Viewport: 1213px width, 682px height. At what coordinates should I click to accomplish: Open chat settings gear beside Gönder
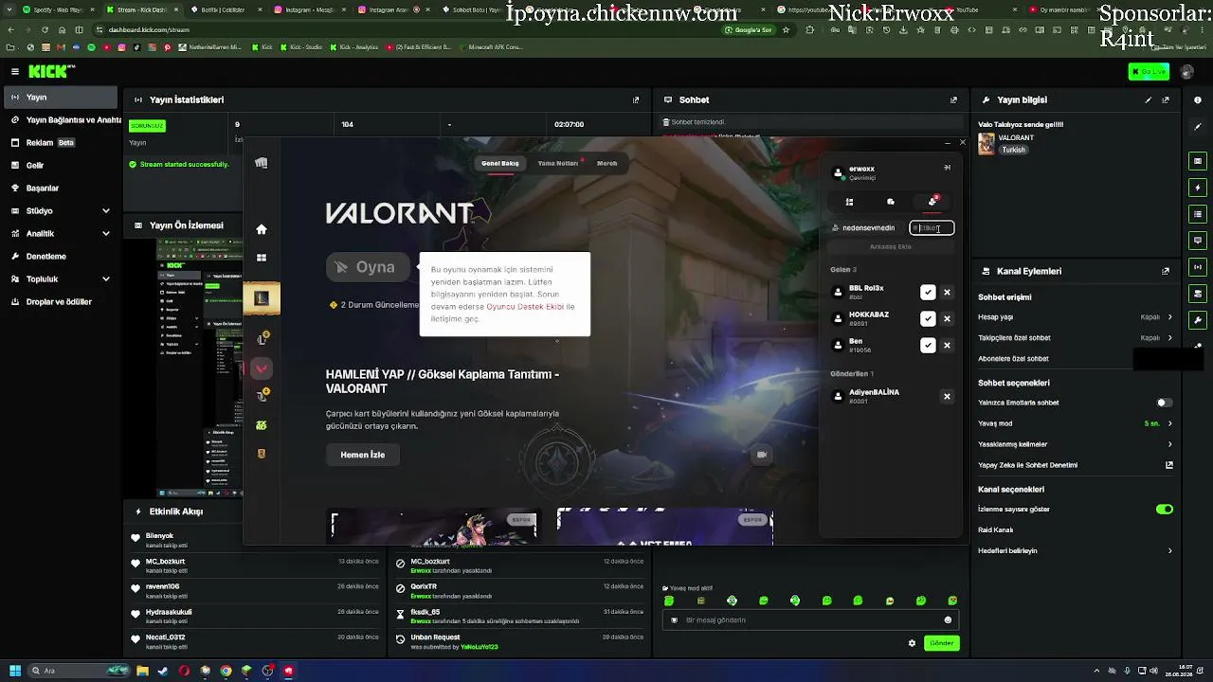pyautogui.click(x=912, y=643)
